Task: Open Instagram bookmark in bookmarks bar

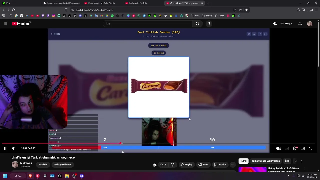Action: [53, 16]
